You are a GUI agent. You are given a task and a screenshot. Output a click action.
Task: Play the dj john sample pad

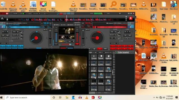coord(101,64)
